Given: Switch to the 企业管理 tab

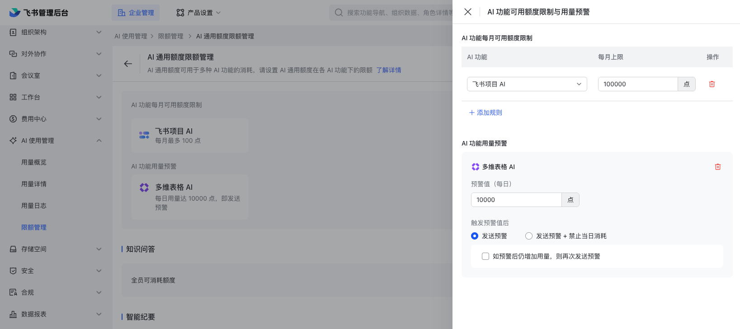Looking at the screenshot, I should [x=136, y=13].
